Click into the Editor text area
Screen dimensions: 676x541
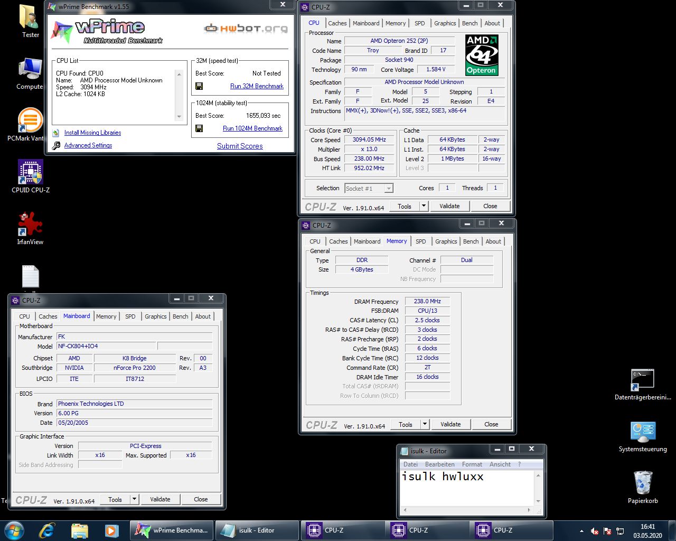click(467, 487)
